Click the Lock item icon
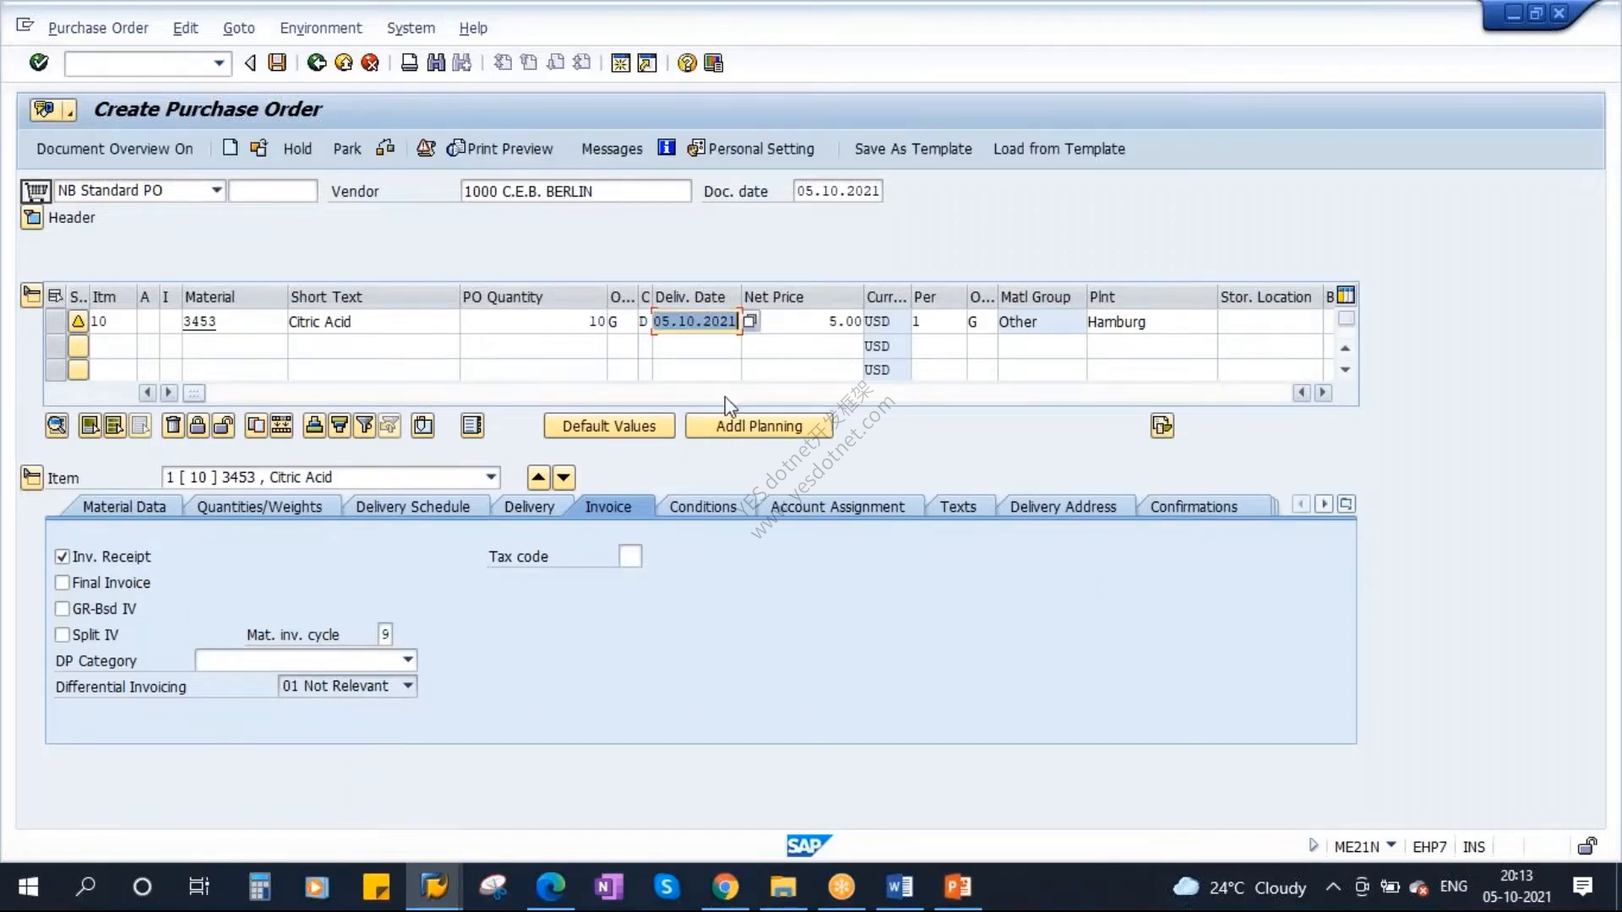Viewport: 1622px width, 912px height. (x=198, y=426)
